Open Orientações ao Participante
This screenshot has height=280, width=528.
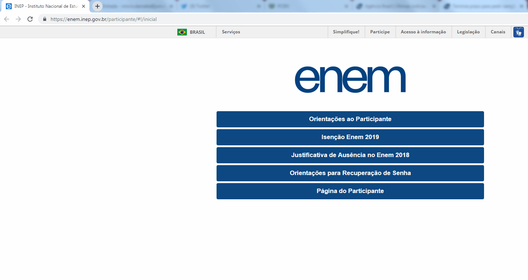click(x=350, y=119)
